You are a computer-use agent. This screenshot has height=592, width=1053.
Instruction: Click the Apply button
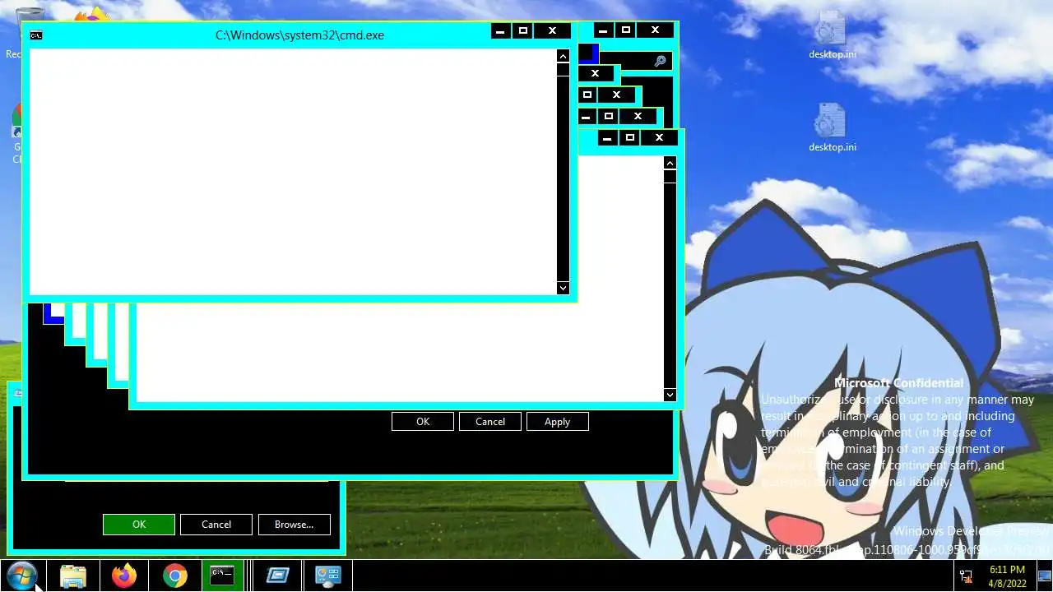coord(557,422)
